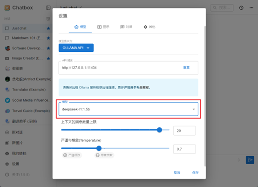Click the archive icon beside 对话 header

point(48,19)
